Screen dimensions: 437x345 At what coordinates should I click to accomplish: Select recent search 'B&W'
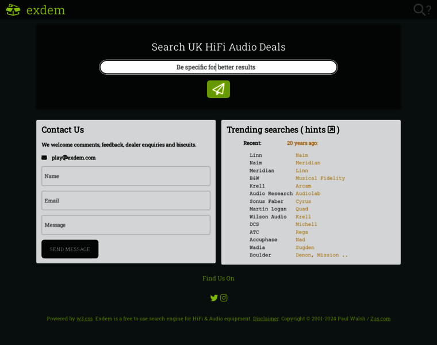pos(254,178)
